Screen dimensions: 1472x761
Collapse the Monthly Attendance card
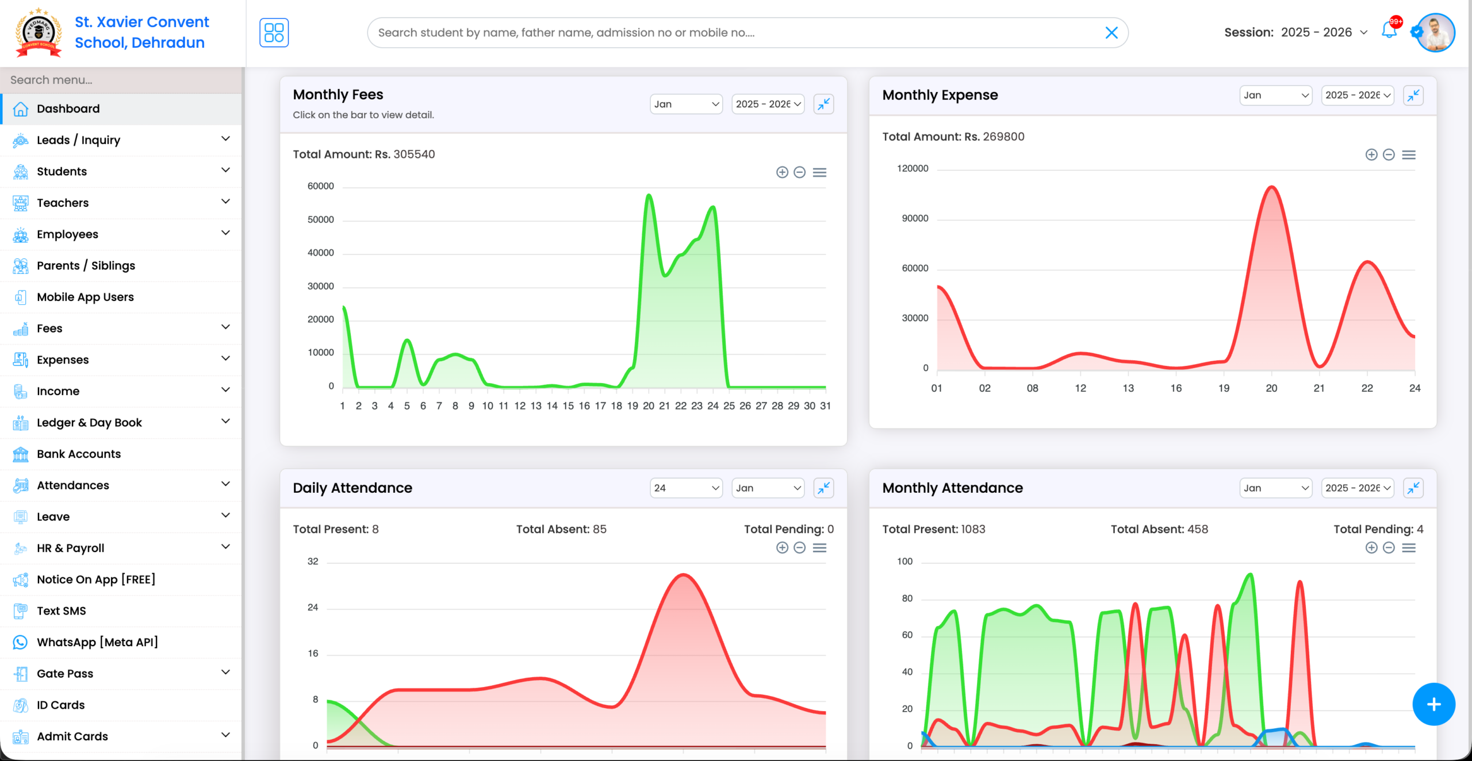pos(1413,488)
